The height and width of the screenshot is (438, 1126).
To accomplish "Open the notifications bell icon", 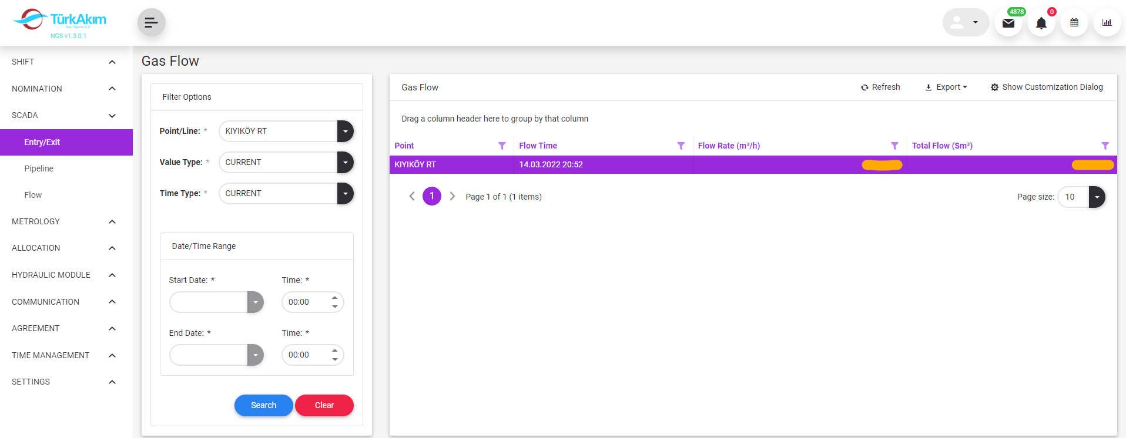I will pos(1041,23).
